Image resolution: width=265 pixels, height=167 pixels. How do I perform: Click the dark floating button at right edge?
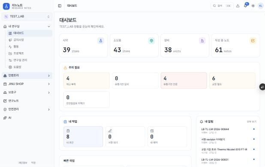pos(262,87)
